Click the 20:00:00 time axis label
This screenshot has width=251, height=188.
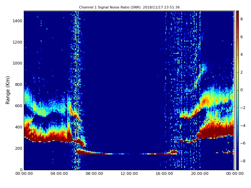(200, 174)
